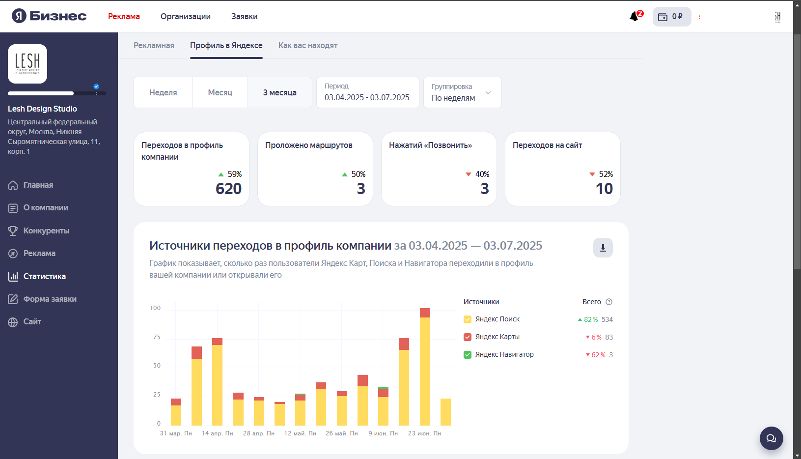Uncheck Яндекс Навигатор source checkbox

pos(468,355)
